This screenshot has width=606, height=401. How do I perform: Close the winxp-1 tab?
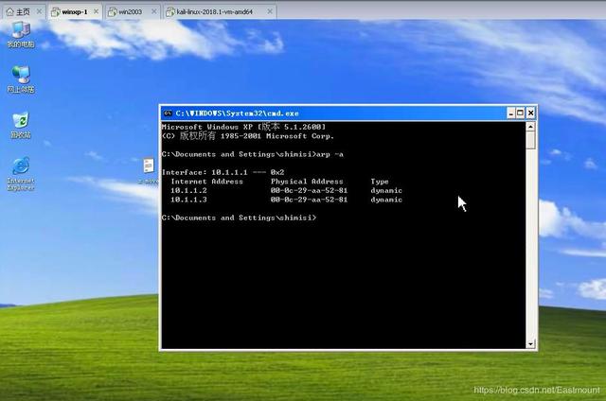click(97, 11)
